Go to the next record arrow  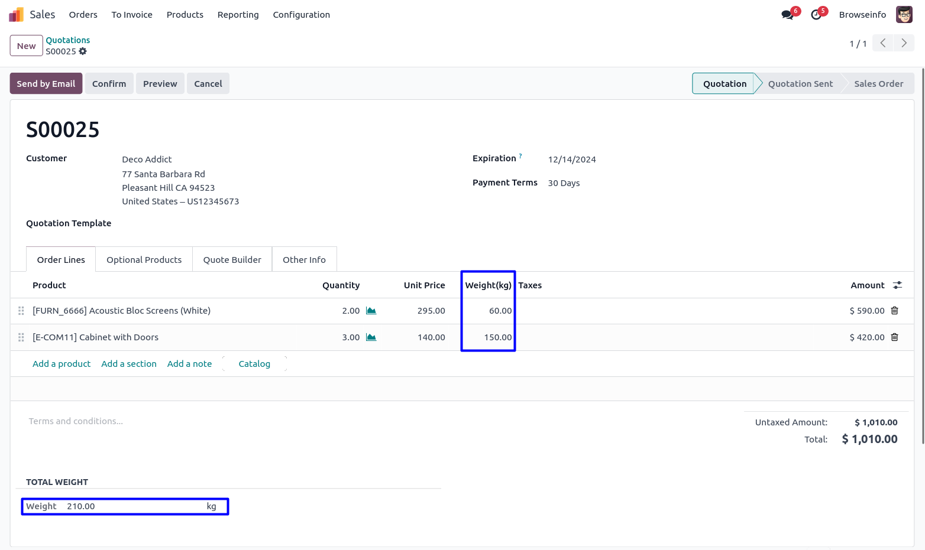coord(904,43)
